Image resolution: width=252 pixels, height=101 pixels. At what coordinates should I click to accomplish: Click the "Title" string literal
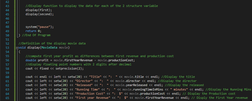(95, 77)
